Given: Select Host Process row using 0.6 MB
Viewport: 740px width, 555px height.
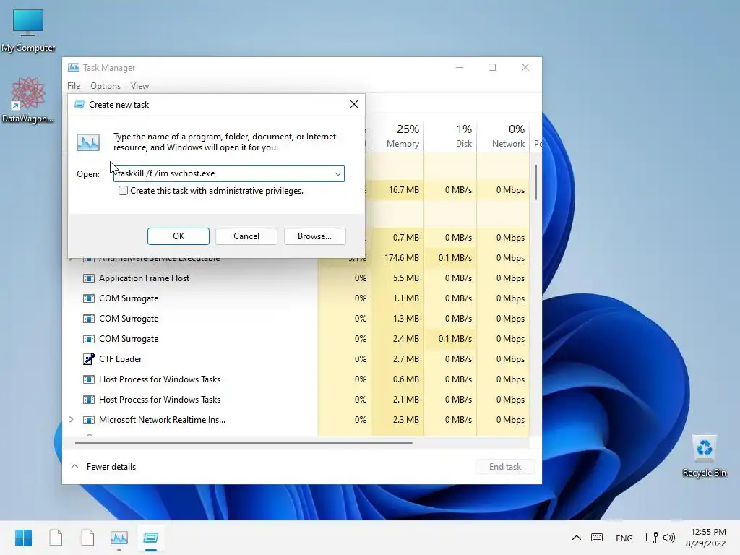Looking at the screenshot, I should point(297,379).
